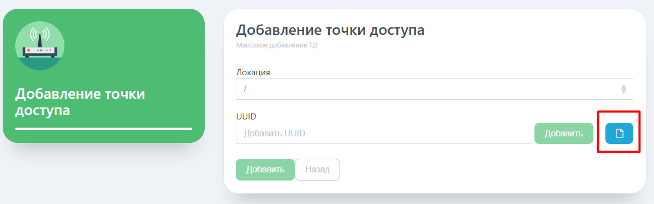
Task: Click the white document glyph on blue button
Action: pos(620,133)
